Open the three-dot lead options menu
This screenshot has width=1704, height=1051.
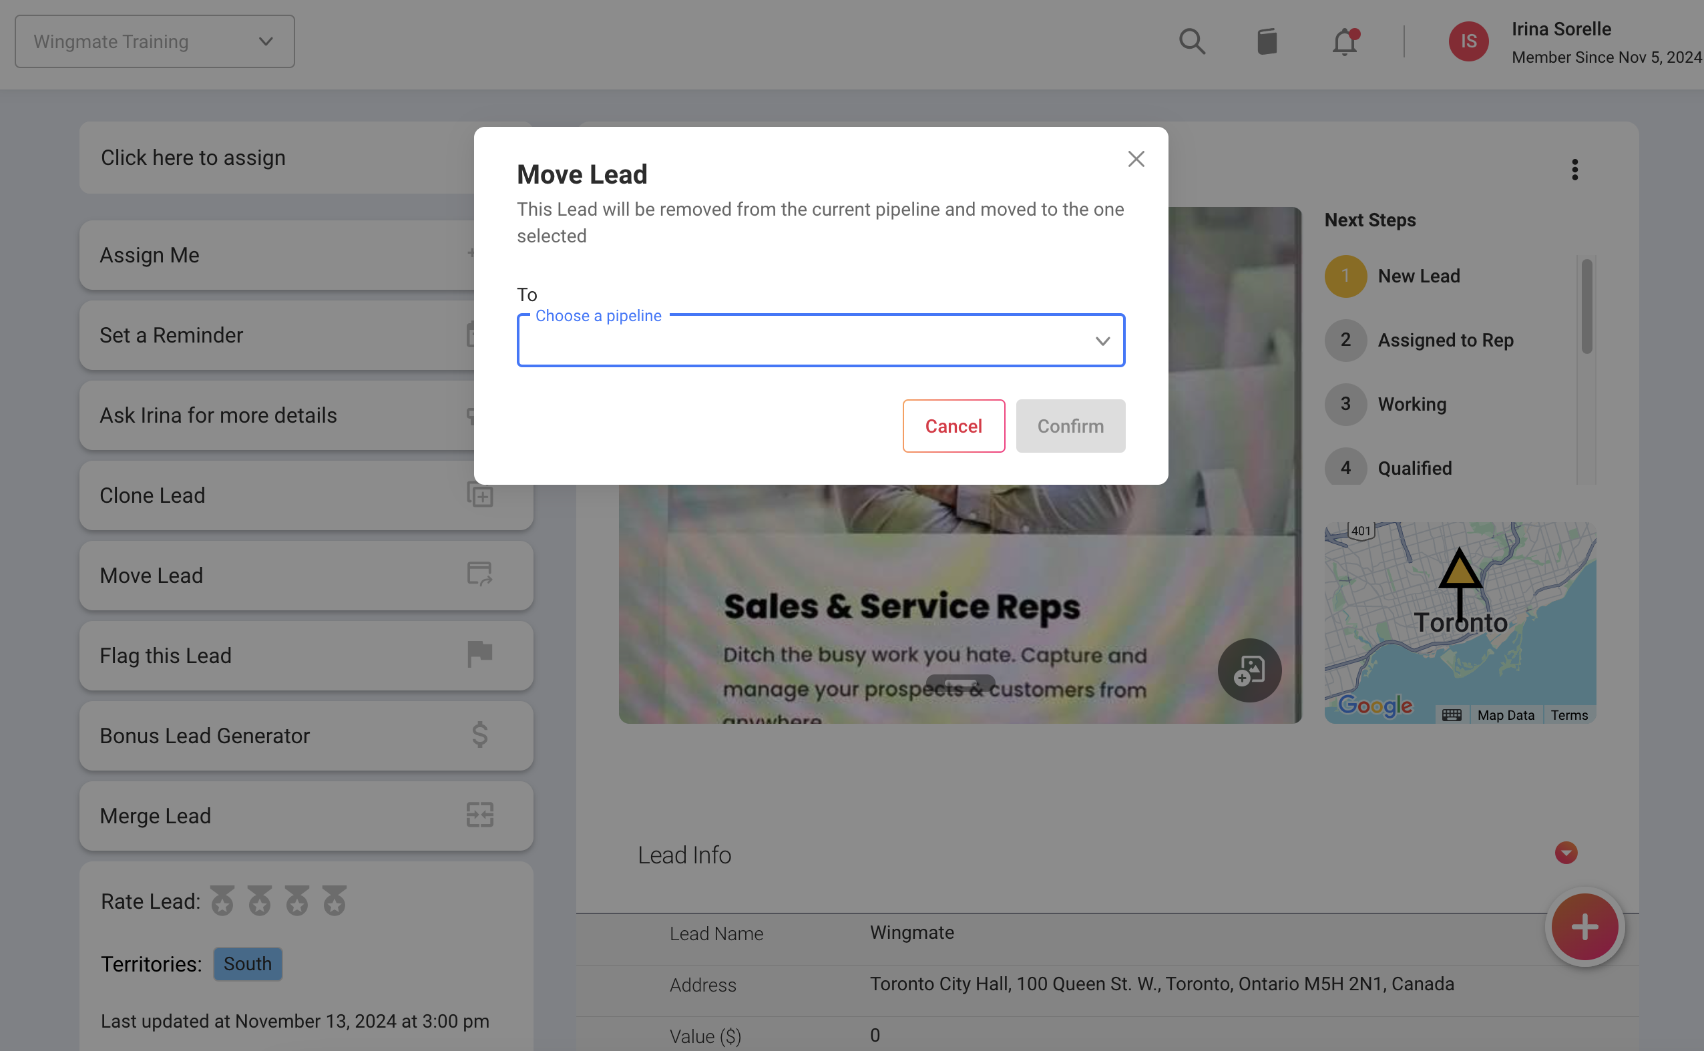[1574, 170]
